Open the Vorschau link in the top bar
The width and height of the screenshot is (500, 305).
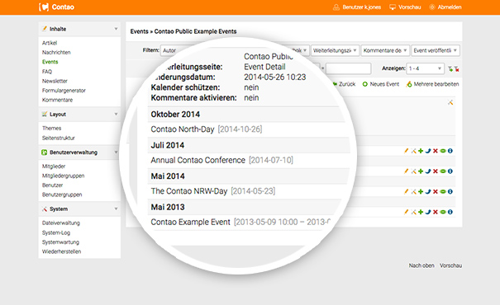click(x=405, y=7)
